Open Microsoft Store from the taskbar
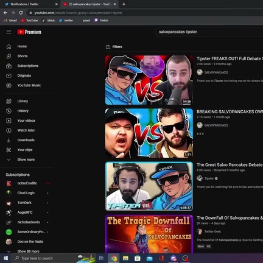Viewport: 263px width, 263px height. pyautogui.click(x=138, y=258)
